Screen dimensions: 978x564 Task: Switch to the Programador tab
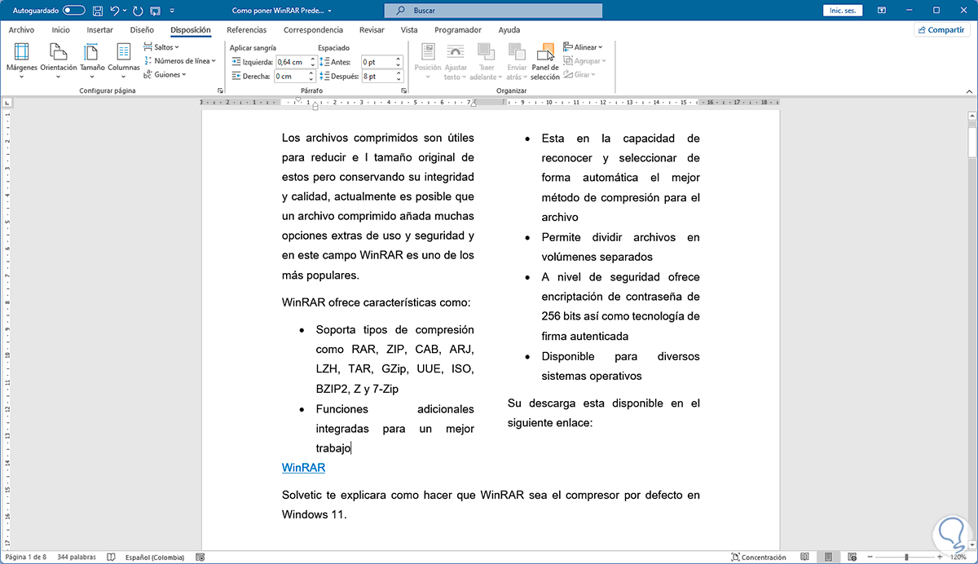(x=458, y=30)
